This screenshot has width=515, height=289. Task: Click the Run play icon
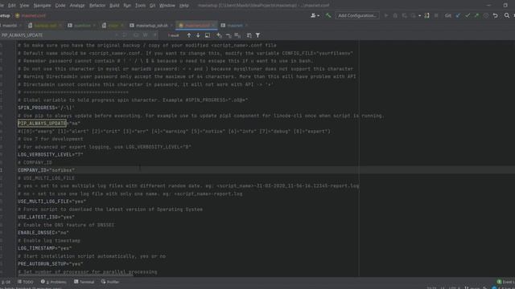coord(386,15)
